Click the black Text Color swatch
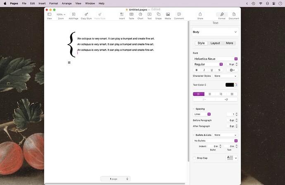 click(x=230, y=85)
